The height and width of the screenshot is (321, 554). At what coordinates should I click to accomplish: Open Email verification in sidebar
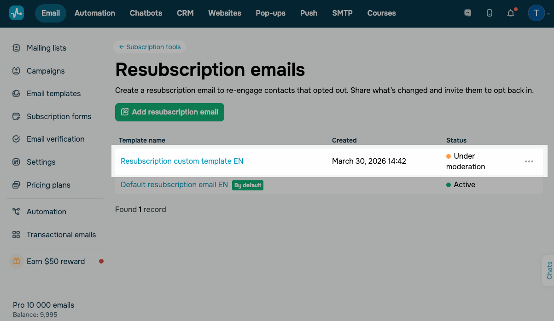[56, 139]
